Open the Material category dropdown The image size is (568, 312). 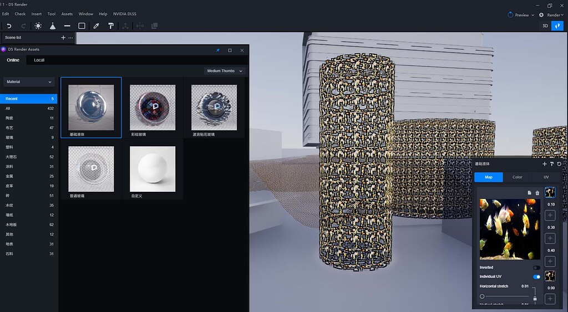click(x=29, y=82)
